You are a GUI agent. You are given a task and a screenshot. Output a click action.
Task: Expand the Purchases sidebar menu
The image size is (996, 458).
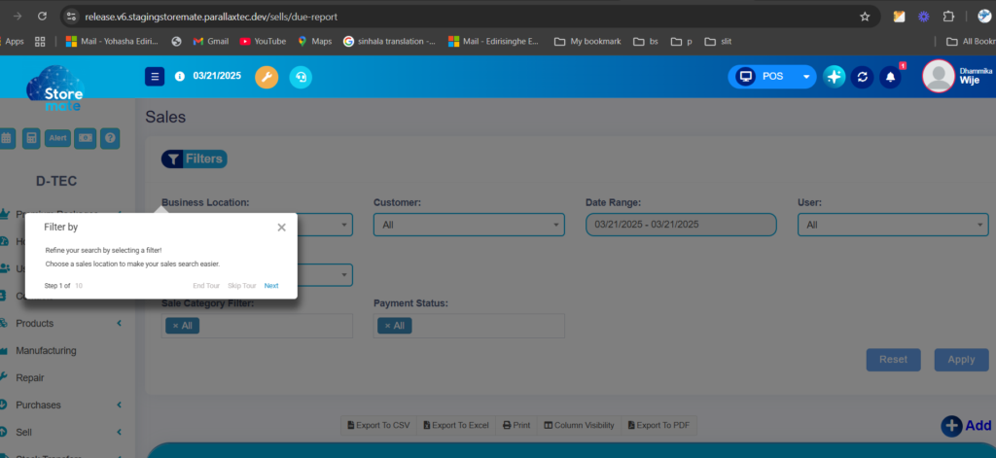pyautogui.click(x=61, y=405)
